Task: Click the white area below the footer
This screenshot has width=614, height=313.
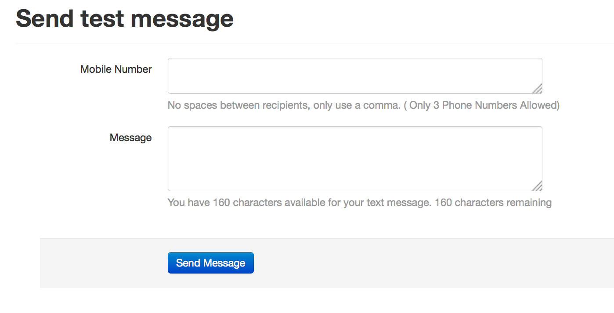Action: (327, 301)
